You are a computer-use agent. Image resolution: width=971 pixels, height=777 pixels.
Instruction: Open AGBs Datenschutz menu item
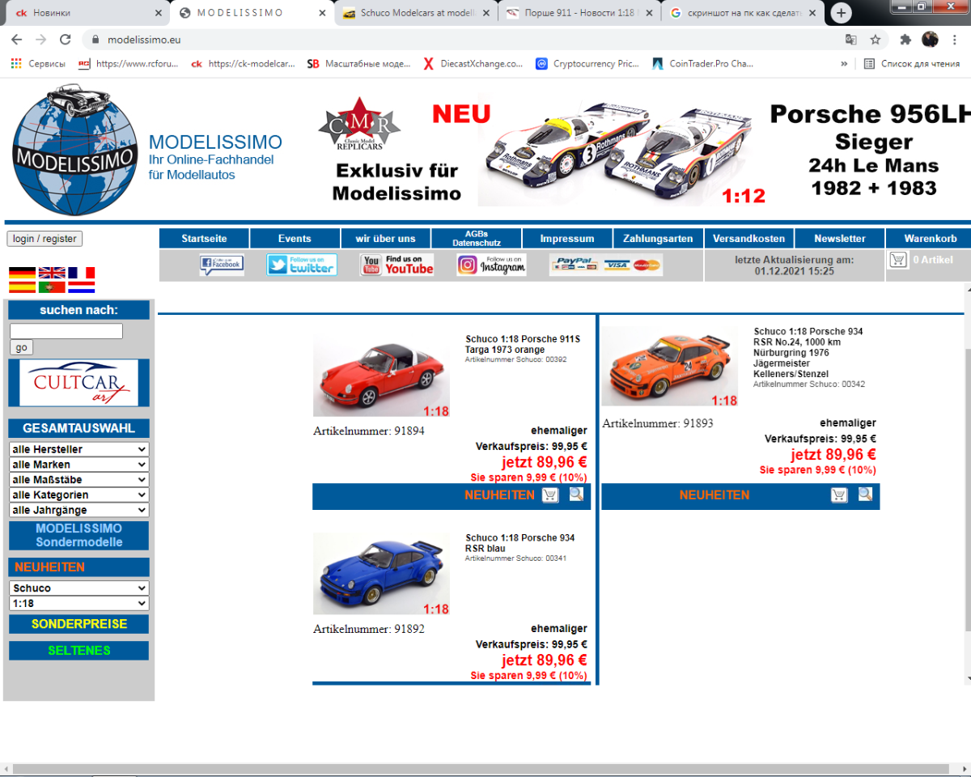click(x=476, y=239)
